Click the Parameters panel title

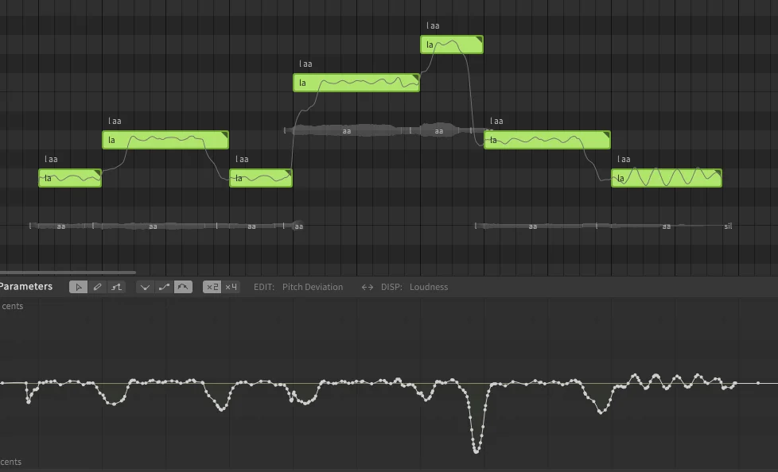25,287
